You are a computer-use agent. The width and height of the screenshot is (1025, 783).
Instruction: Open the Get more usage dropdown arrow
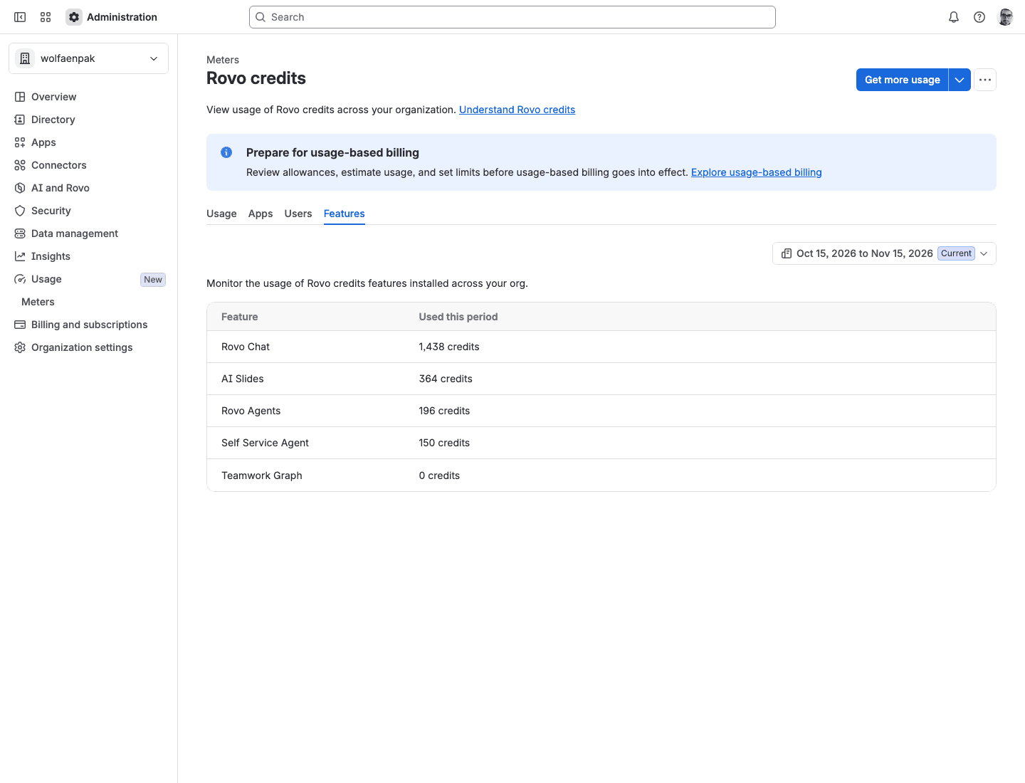point(960,80)
